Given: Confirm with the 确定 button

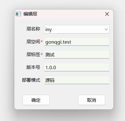Looking at the screenshot, I should (36, 100).
